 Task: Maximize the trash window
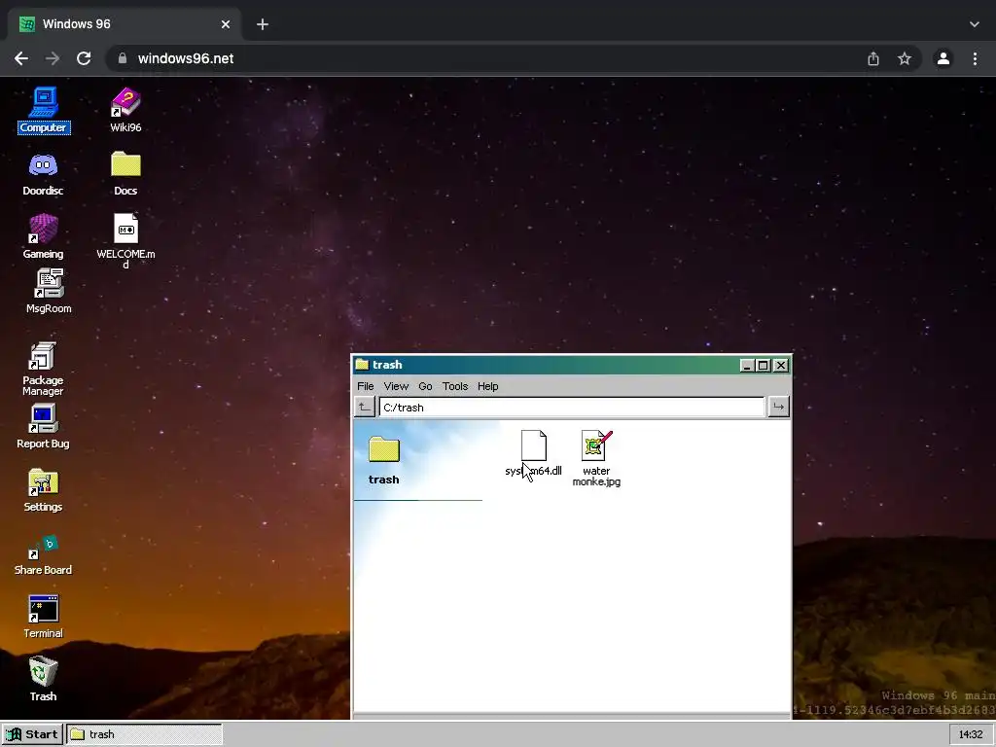click(764, 366)
